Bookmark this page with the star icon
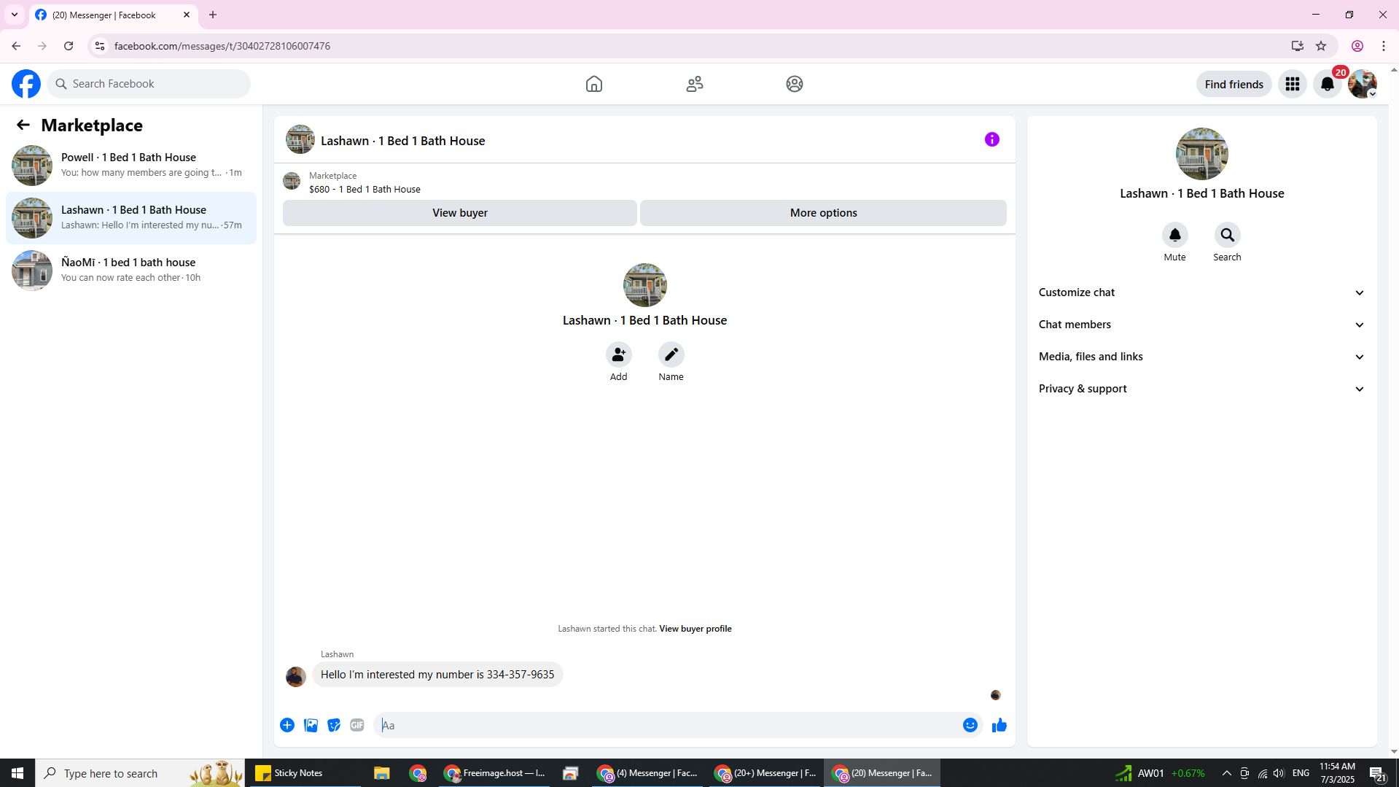The width and height of the screenshot is (1399, 787). pos(1321,46)
